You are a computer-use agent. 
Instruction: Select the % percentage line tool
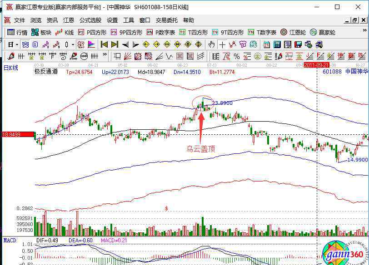[237, 56]
